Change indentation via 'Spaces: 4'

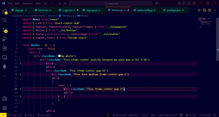pos(134,115)
